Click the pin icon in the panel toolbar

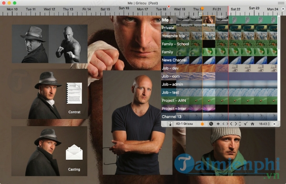pyautogui.click(x=170, y=124)
